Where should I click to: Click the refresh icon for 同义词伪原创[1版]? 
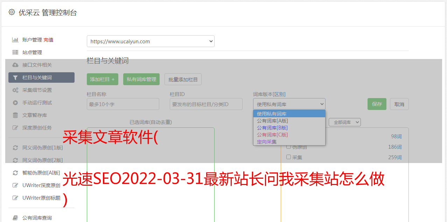pyautogui.click(x=15, y=148)
